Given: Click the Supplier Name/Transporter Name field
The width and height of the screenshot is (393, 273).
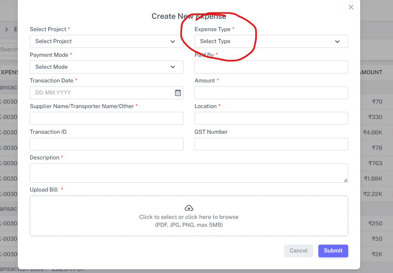Looking at the screenshot, I should pos(106,118).
